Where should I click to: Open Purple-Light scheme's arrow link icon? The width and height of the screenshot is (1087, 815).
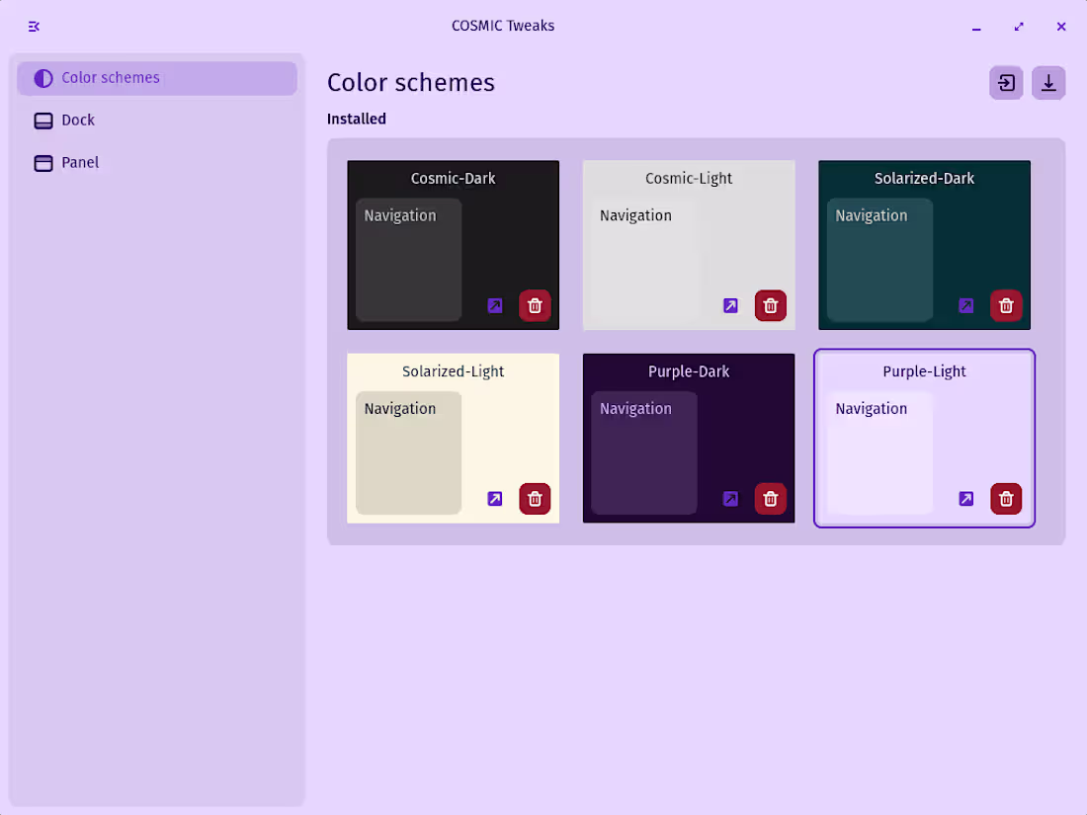[966, 499]
